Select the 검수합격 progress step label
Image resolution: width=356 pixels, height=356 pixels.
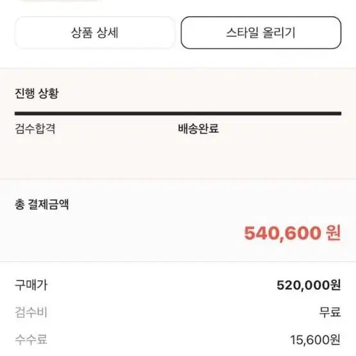(x=35, y=128)
